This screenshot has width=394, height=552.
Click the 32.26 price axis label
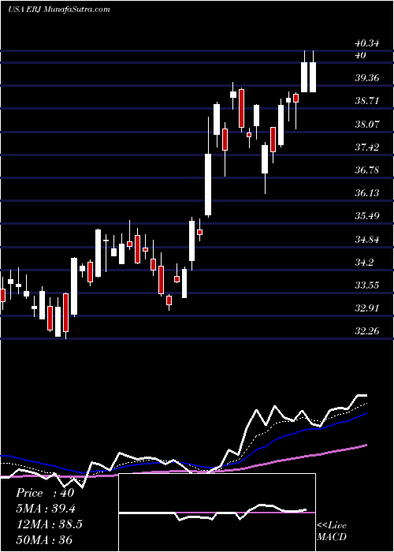[367, 331]
